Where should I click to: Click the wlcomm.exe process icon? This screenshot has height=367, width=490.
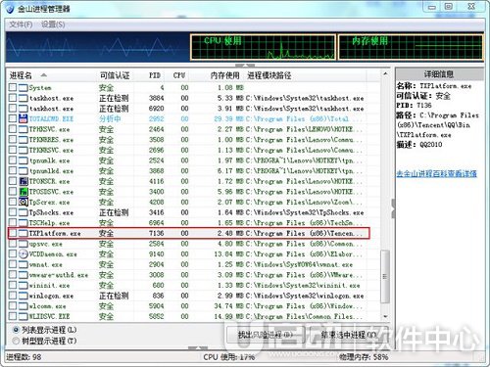[x=24, y=306]
